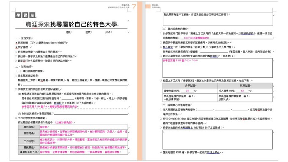The image size is (288, 162).
Task: Click the pink hint (以會計師為例)
Action: [x=64, y=123]
